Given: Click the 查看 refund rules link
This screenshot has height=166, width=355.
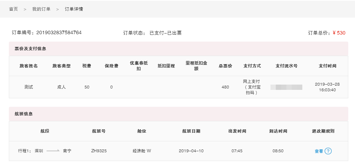Looking at the screenshot, I should (x=319, y=151).
